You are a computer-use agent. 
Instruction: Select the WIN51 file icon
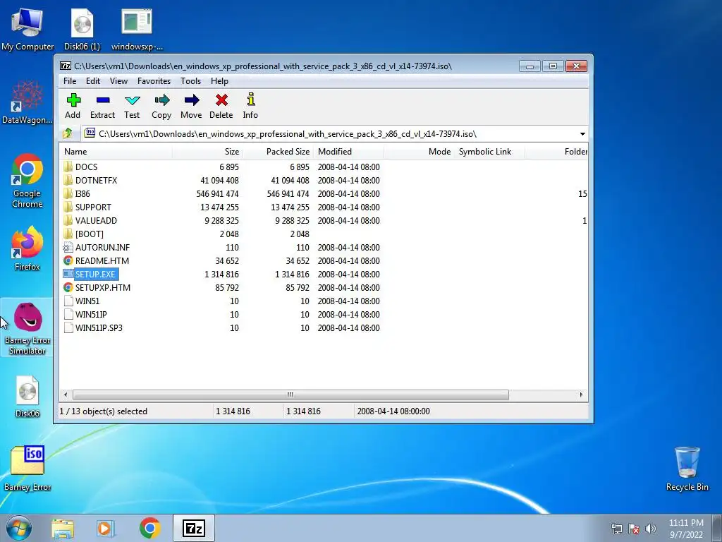click(68, 301)
